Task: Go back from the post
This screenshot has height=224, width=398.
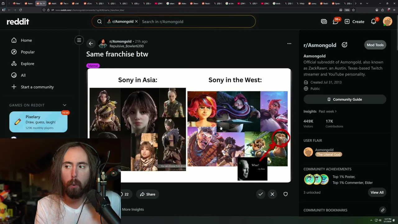Action: point(91,44)
